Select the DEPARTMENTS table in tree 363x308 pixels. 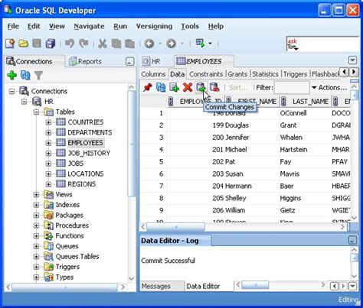(x=90, y=132)
